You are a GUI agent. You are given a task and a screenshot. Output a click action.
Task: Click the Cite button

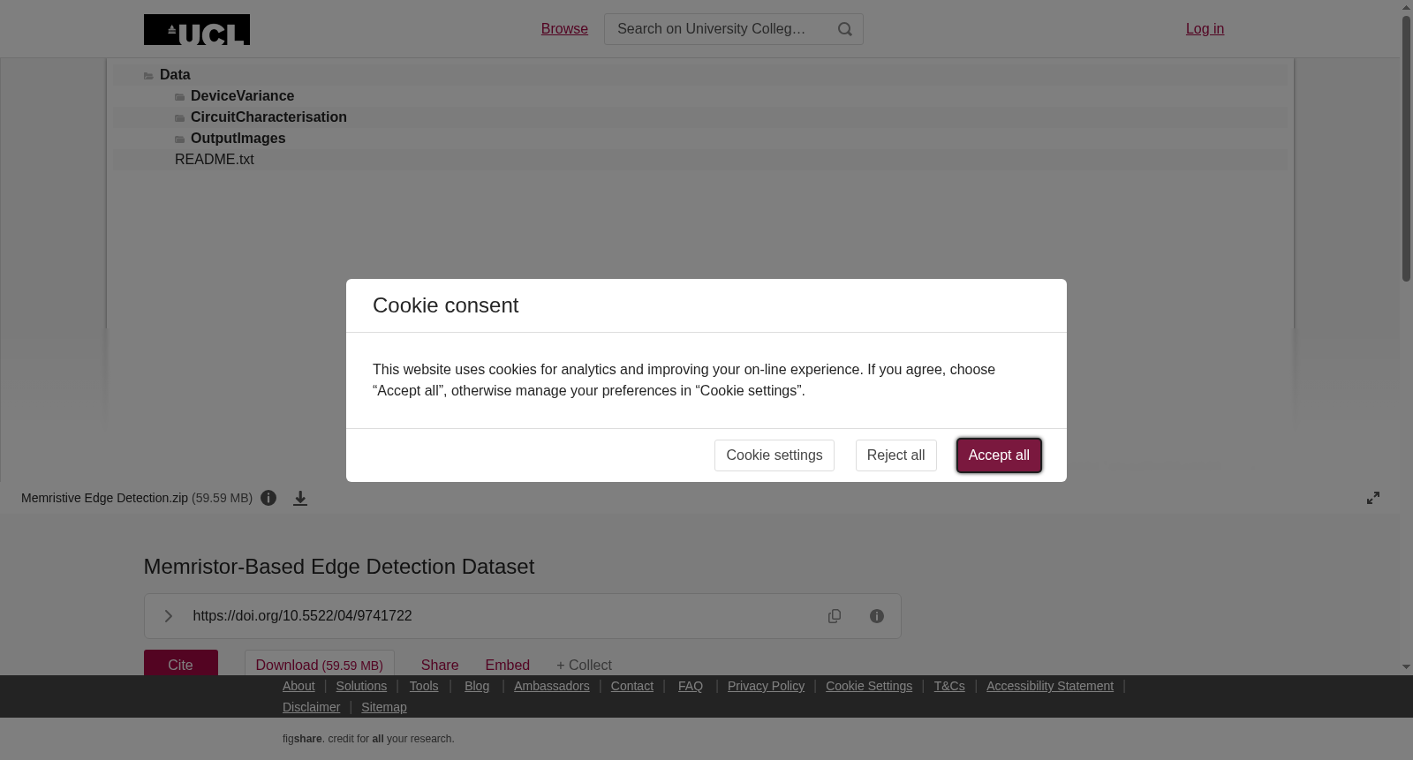[x=181, y=664]
